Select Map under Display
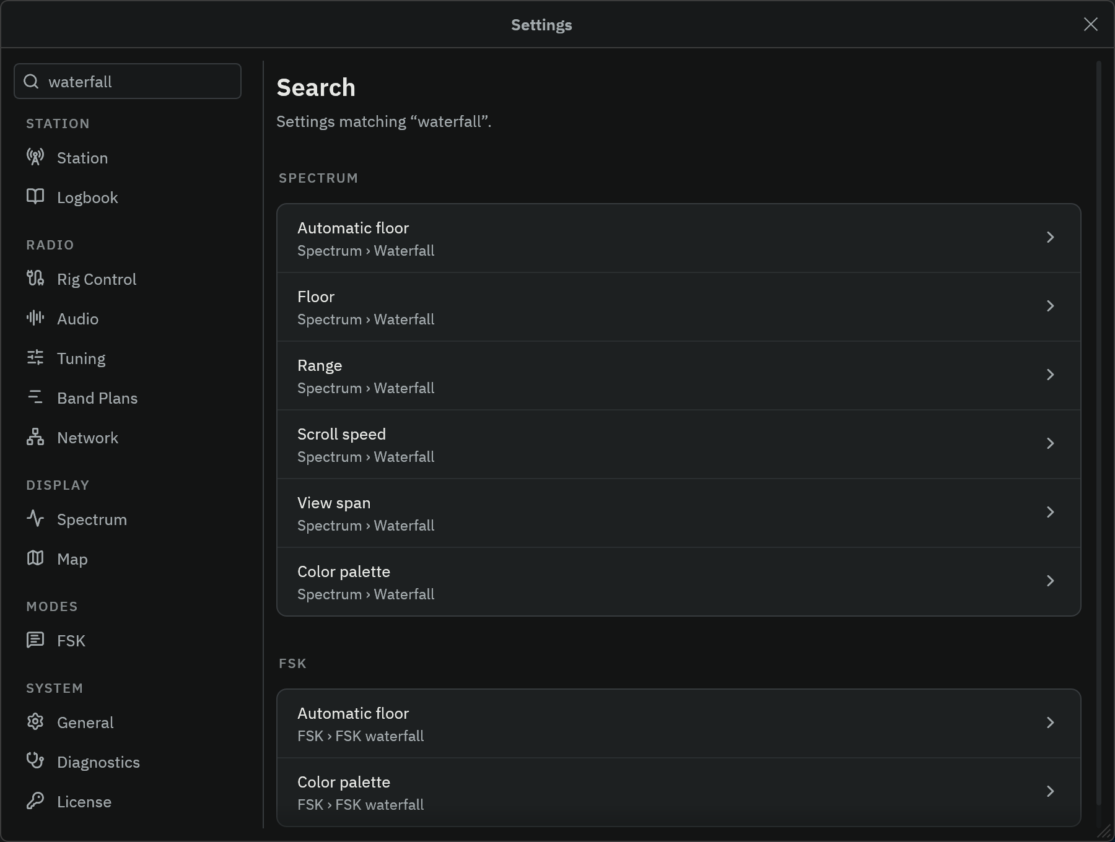This screenshot has height=842, width=1115. [128, 559]
